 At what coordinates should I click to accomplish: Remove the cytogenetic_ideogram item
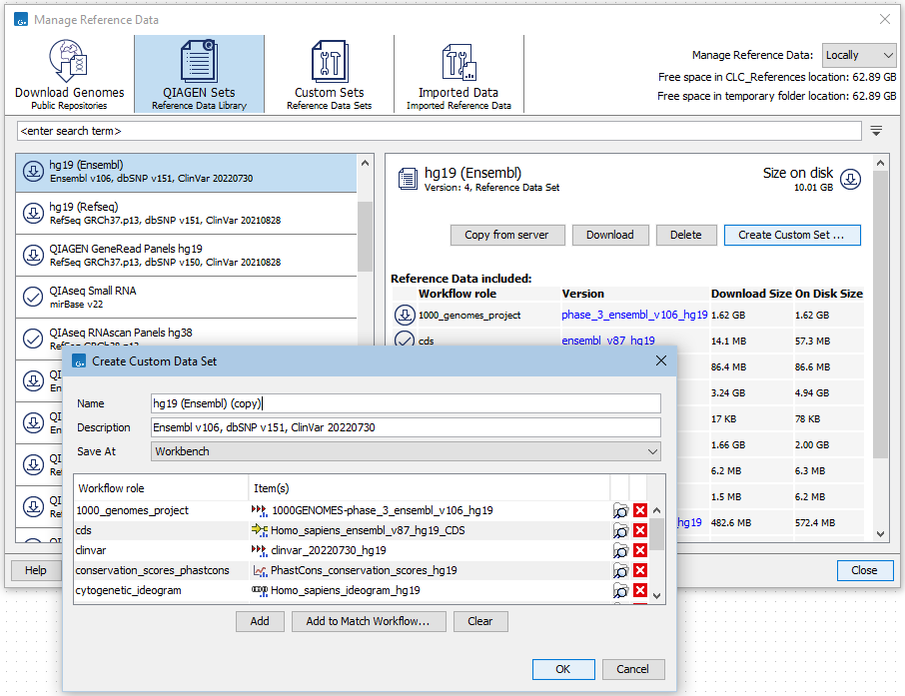(640, 590)
